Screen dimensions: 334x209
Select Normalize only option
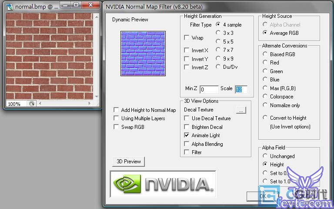(265, 104)
